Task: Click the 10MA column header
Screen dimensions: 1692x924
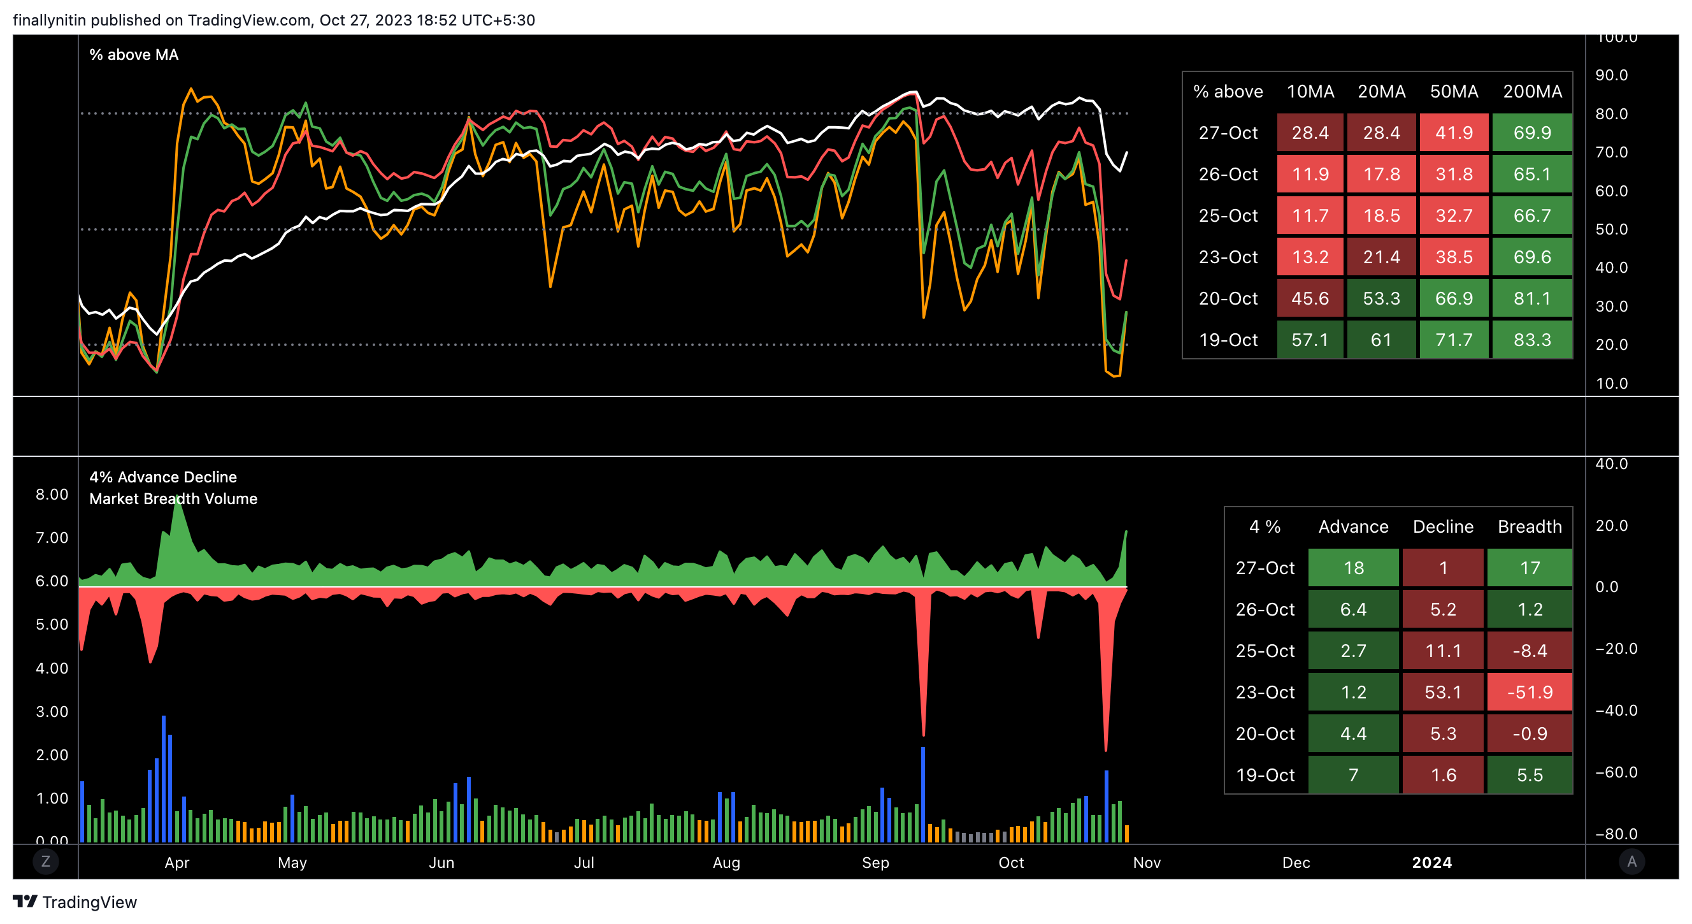Action: pos(1310,91)
